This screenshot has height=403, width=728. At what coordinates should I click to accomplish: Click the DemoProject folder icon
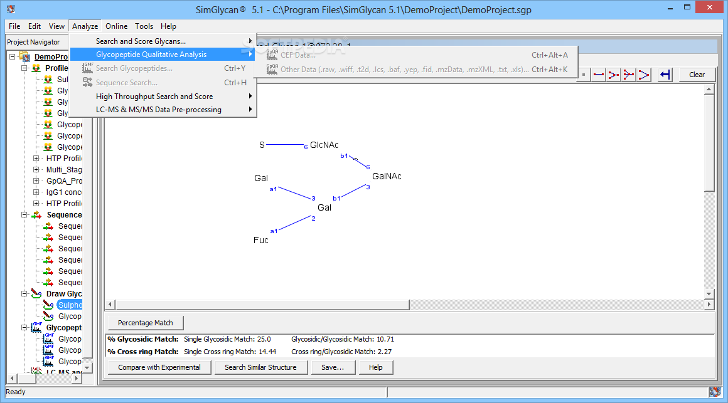coord(25,56)
